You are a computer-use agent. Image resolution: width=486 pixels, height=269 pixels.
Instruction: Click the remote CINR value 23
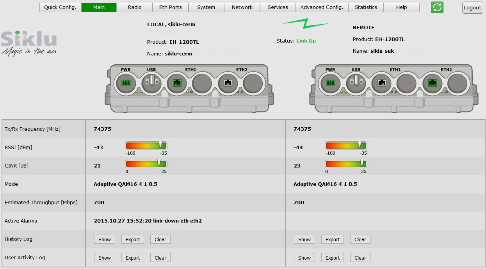297,166
